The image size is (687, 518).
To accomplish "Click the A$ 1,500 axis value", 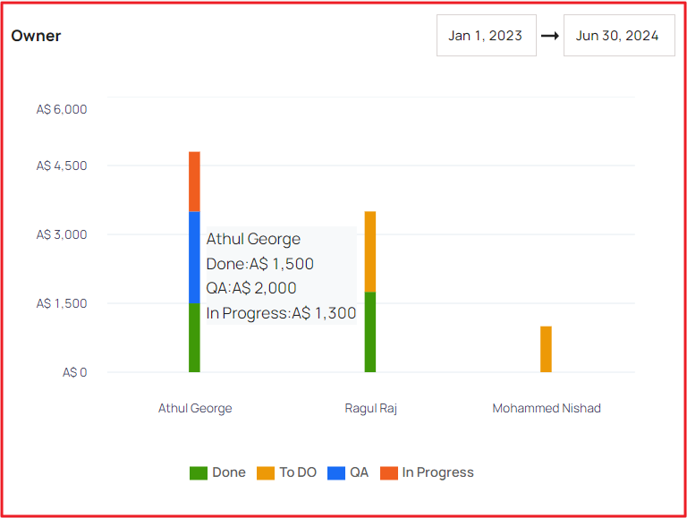I will coord(62,303).
